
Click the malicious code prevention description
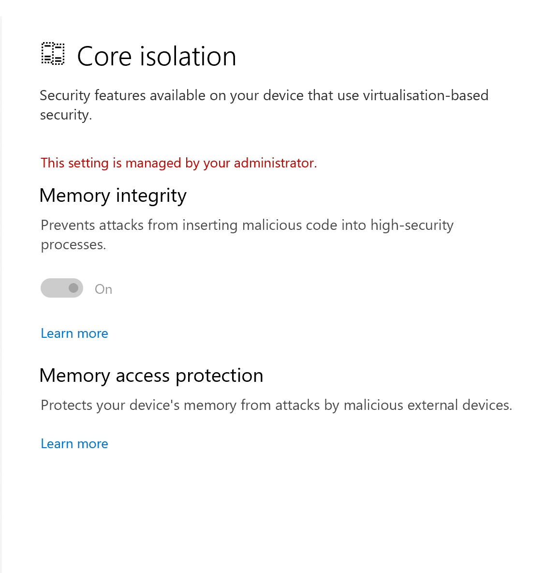click(247, 234)
